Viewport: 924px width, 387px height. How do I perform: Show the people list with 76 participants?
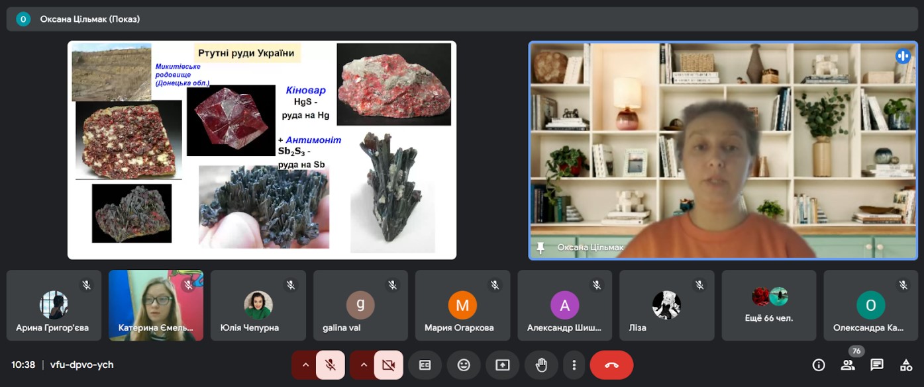pos(848,365)
